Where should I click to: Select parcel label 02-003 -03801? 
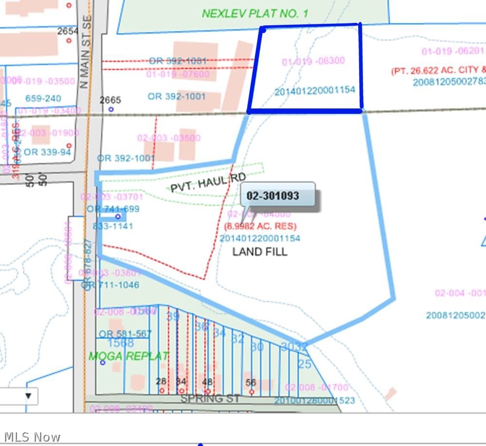[x=110, y=273]
